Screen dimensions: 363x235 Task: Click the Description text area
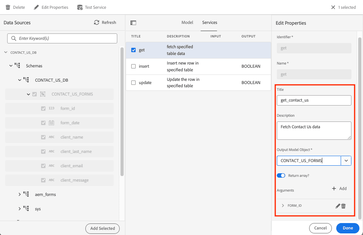314,131
